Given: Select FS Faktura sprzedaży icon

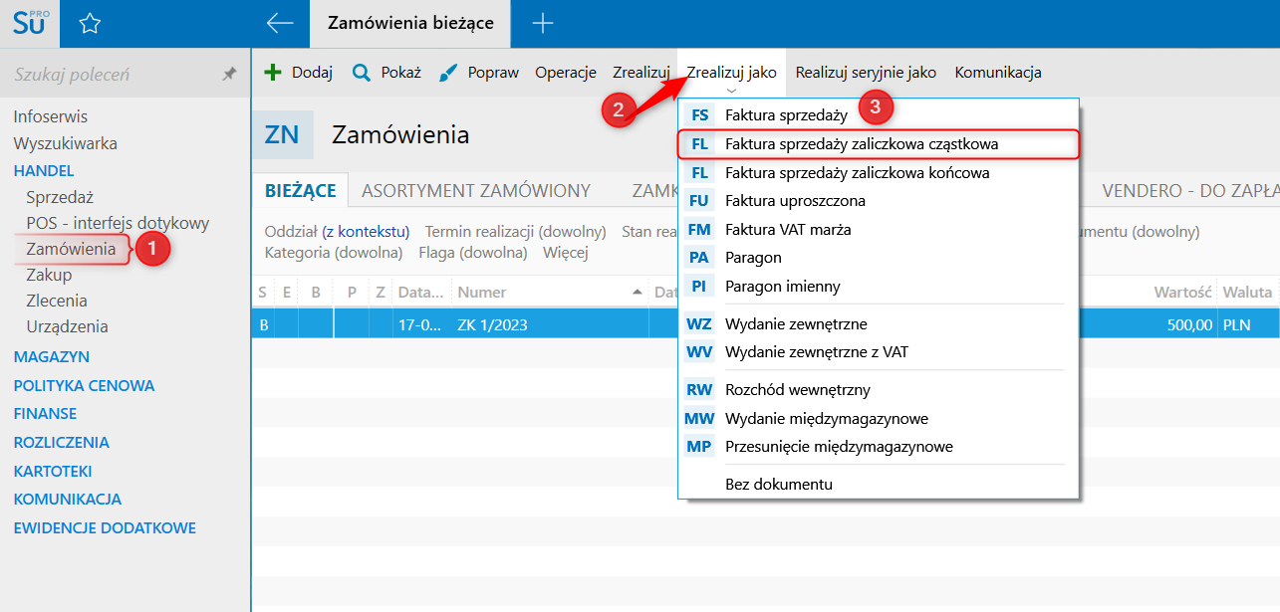Looking at the screenshot, I should pyautogui.click(x=700, y=115).
